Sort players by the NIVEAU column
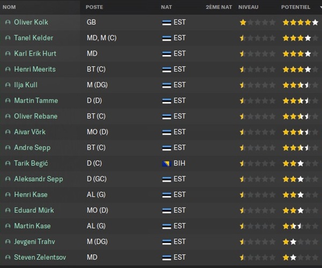322x268 pixels. pyautogui.click(x=248, y=8)
